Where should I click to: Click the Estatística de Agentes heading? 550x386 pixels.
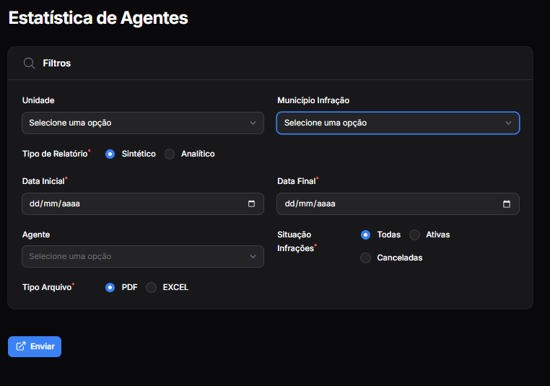coord(98,18)
